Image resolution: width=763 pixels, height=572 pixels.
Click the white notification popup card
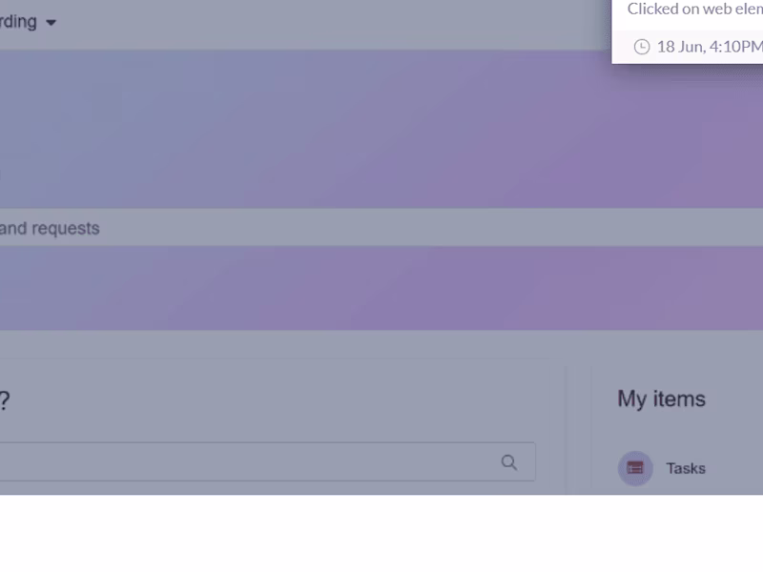click(687, 31)
